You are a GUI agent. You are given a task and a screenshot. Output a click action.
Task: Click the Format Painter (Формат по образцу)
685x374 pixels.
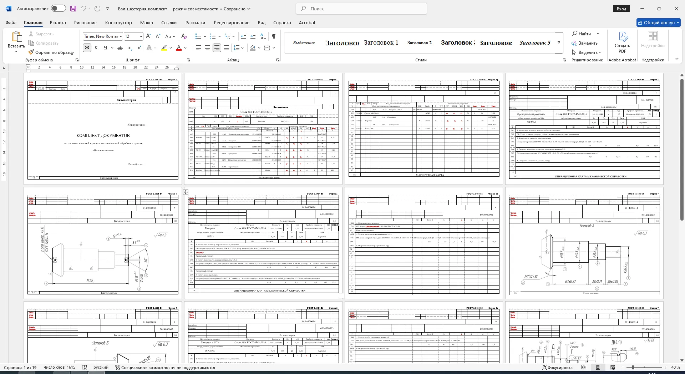[51, 52]
